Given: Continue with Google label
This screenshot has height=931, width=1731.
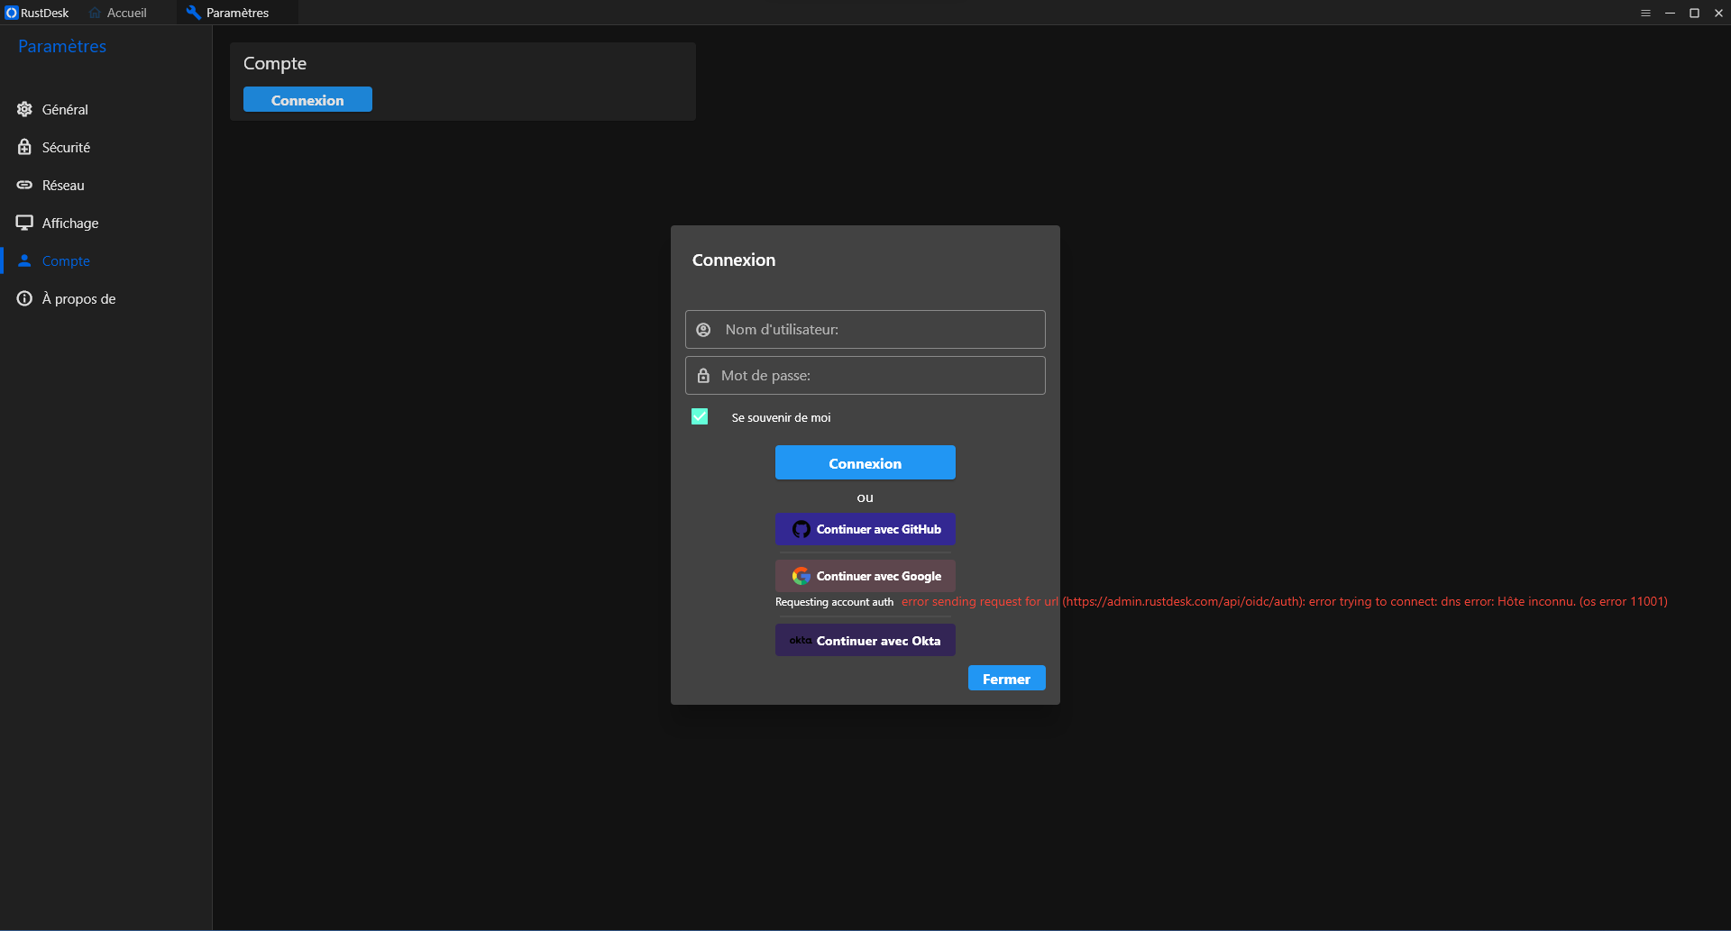Looking at the screenshot, I should (878, 576).
